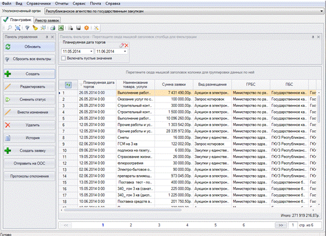The height and width of the screenshot is (236, 326).
Task: Open the Файл menu
Action: 7,4
